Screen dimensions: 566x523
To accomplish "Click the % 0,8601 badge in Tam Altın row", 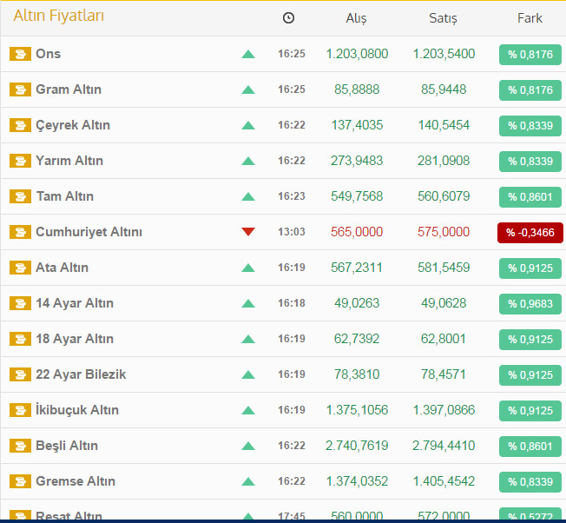I will [530, 197].
